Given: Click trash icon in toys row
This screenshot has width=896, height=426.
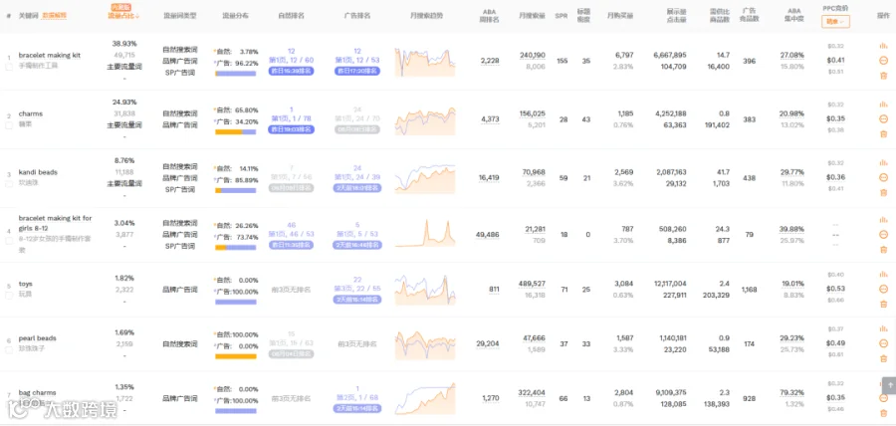Looking at the screenshot, I should pos(883,305).
